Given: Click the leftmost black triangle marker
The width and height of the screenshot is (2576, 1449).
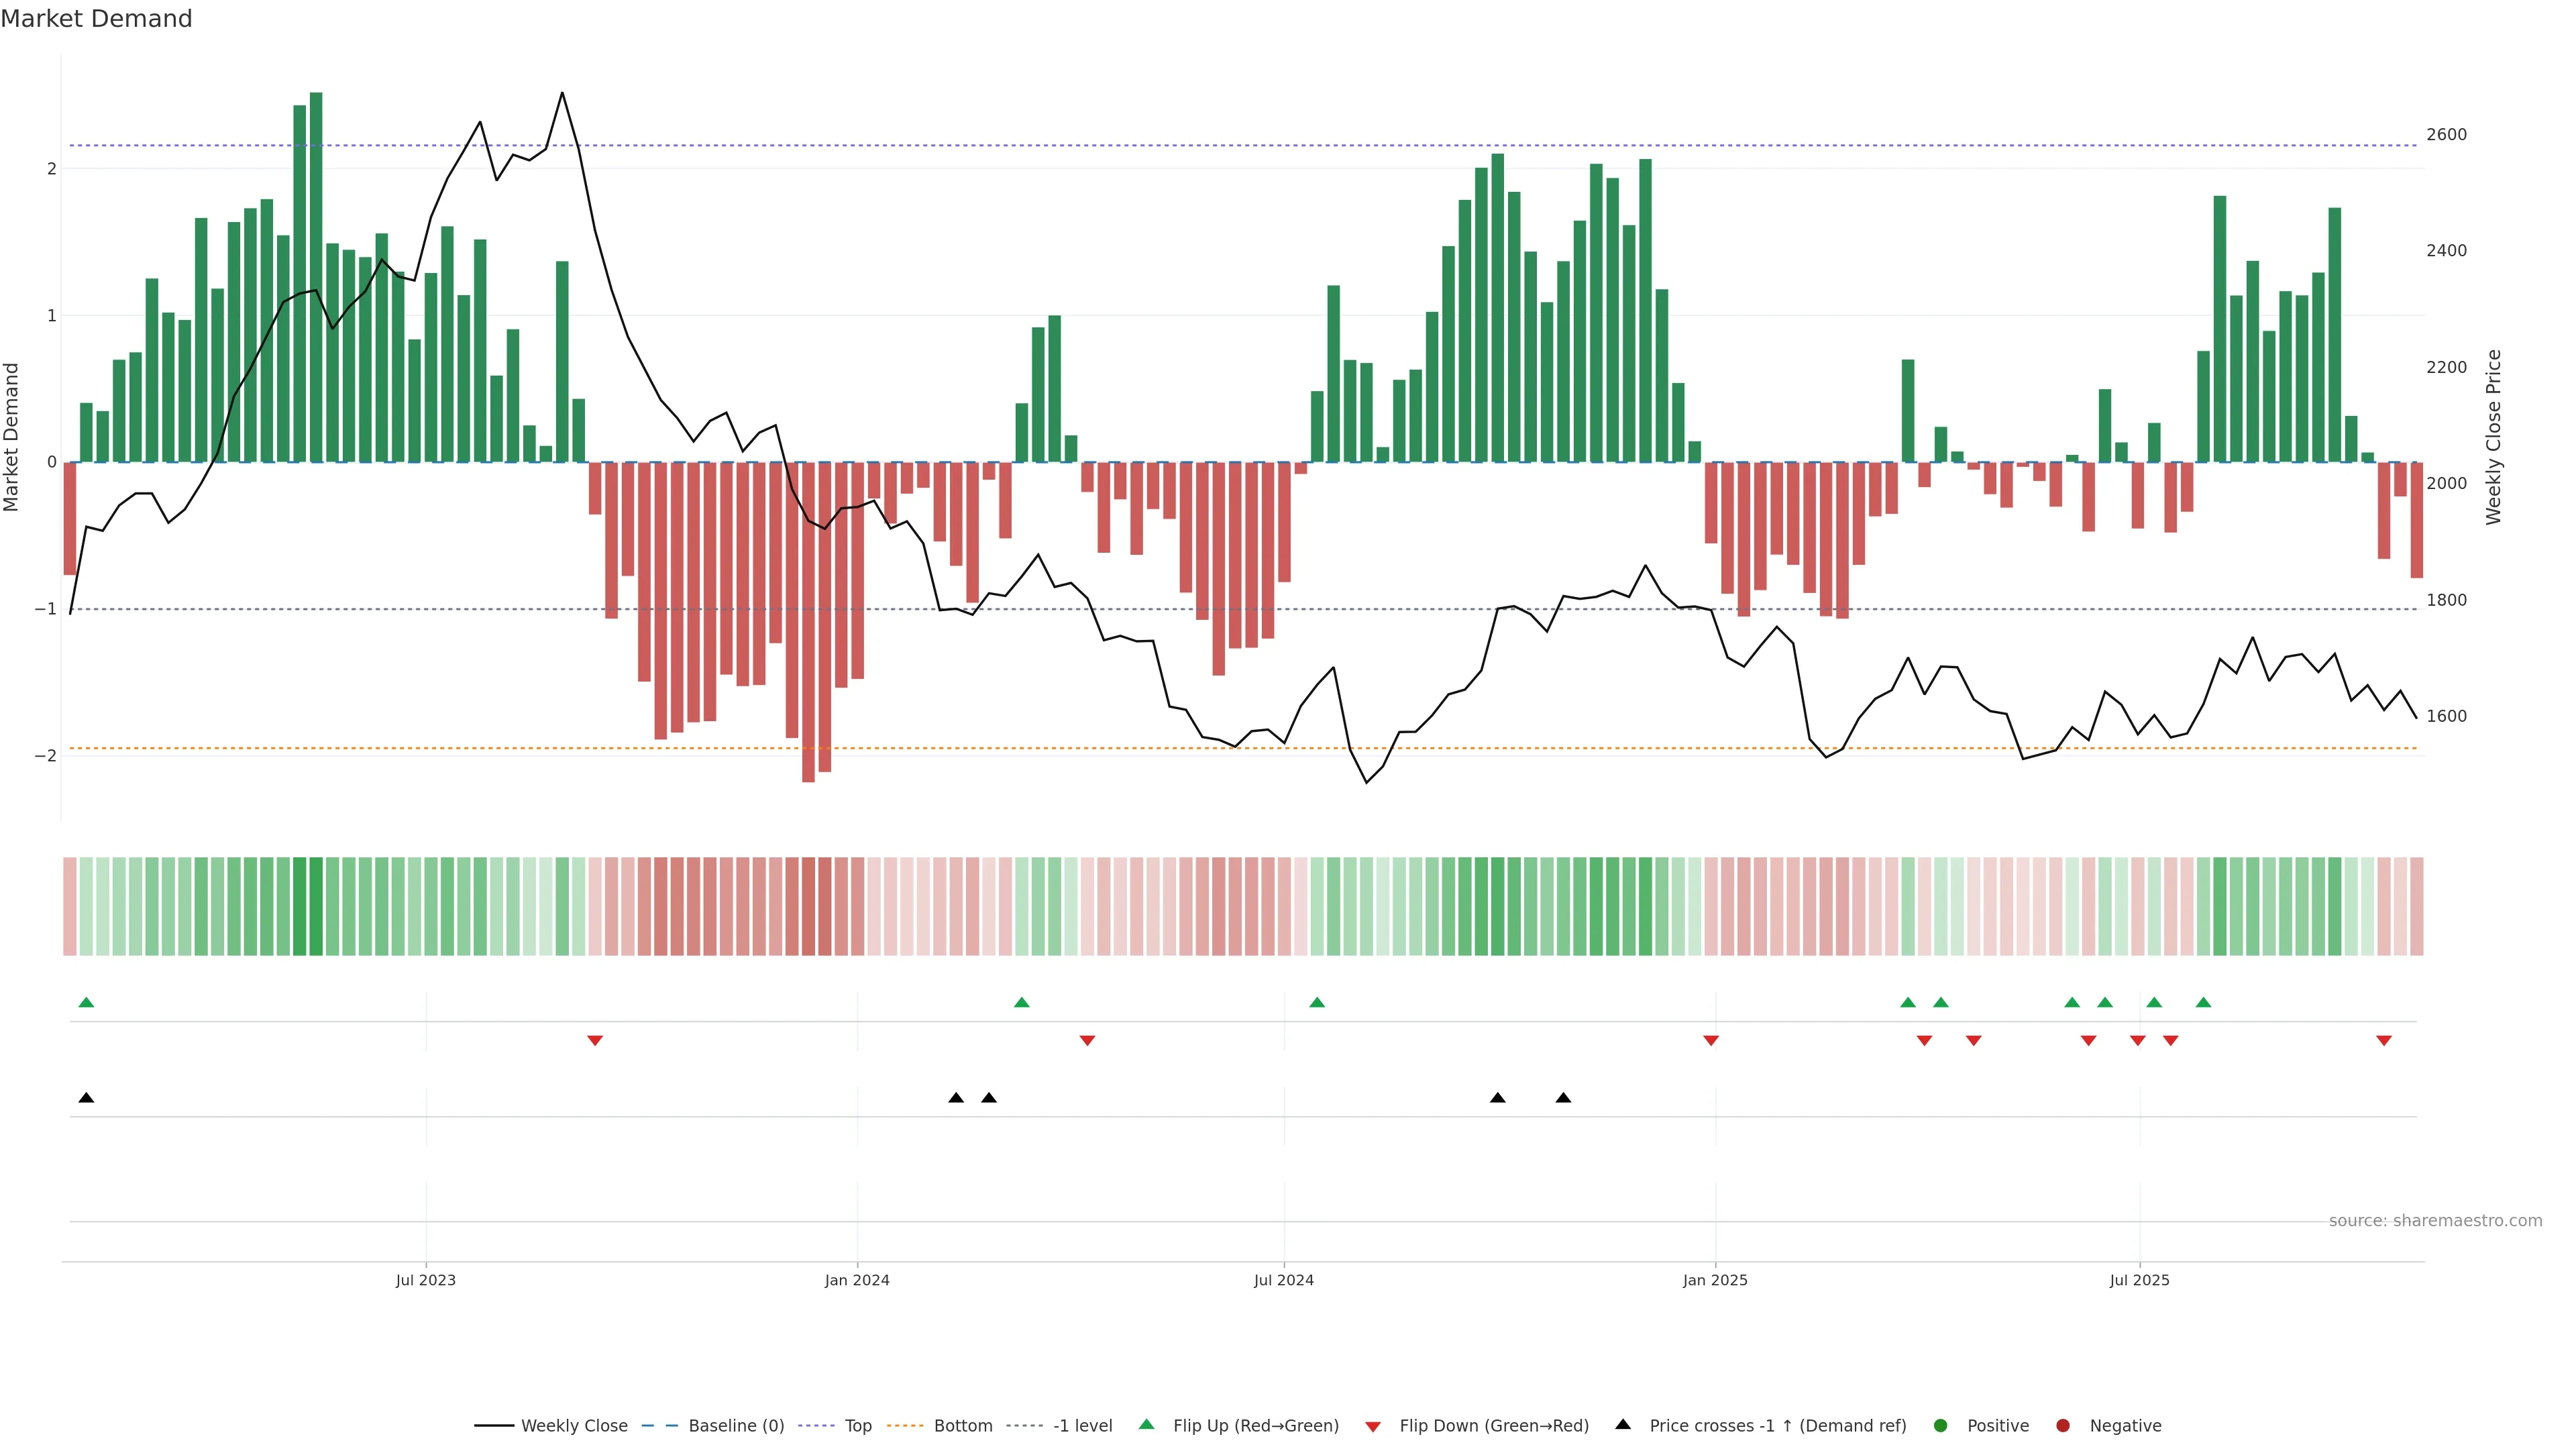Looking at the screenshot, I should [86, 1098].
